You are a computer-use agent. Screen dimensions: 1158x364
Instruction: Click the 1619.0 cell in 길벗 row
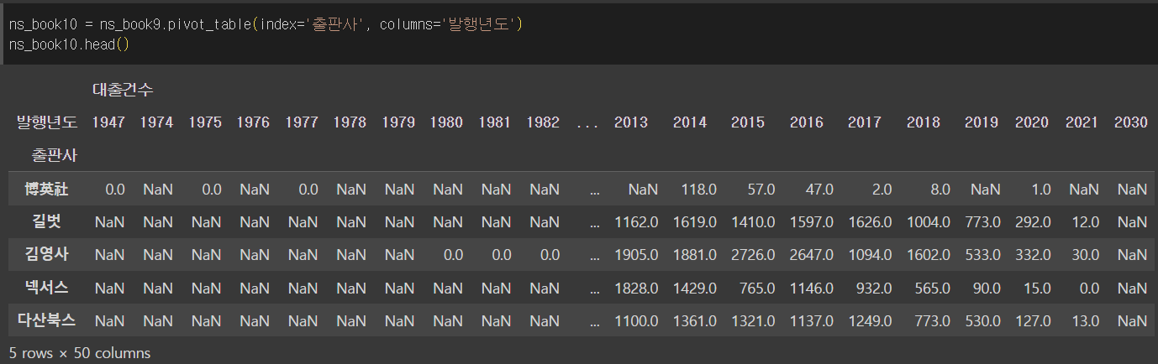click(x=695, y=222)
